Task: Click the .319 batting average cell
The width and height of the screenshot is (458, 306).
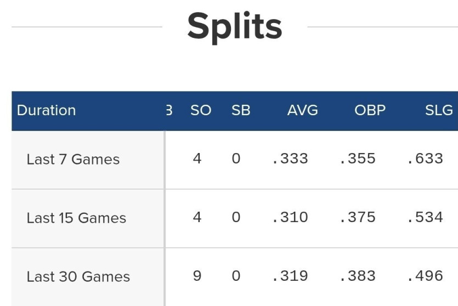Action: (290, 276)
